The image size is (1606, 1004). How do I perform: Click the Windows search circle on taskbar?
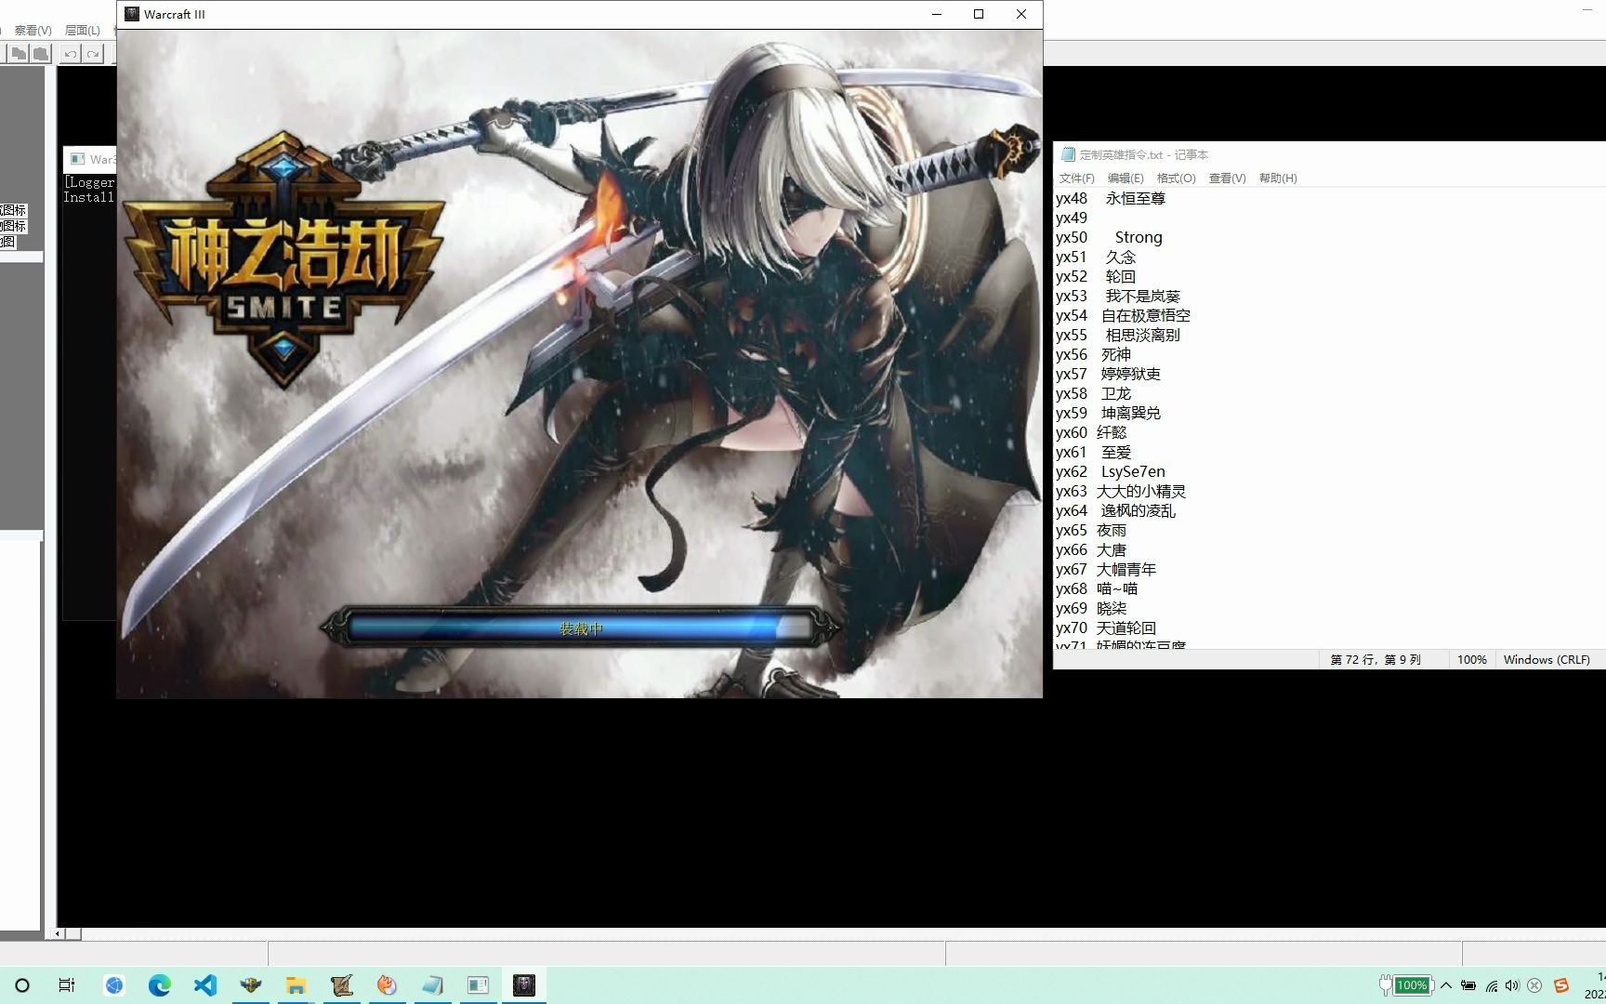pyautogui.click(x=22, y=985)
